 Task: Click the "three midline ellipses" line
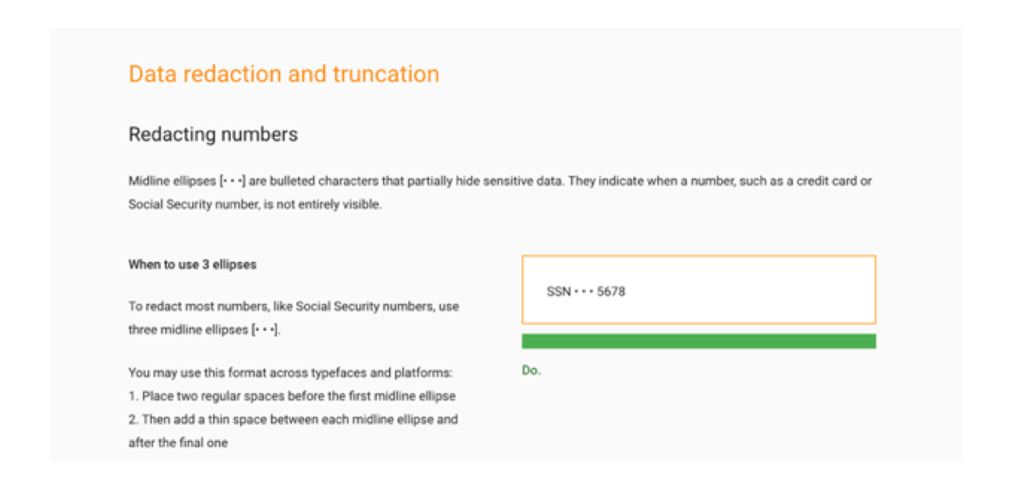tap(205, 330)
